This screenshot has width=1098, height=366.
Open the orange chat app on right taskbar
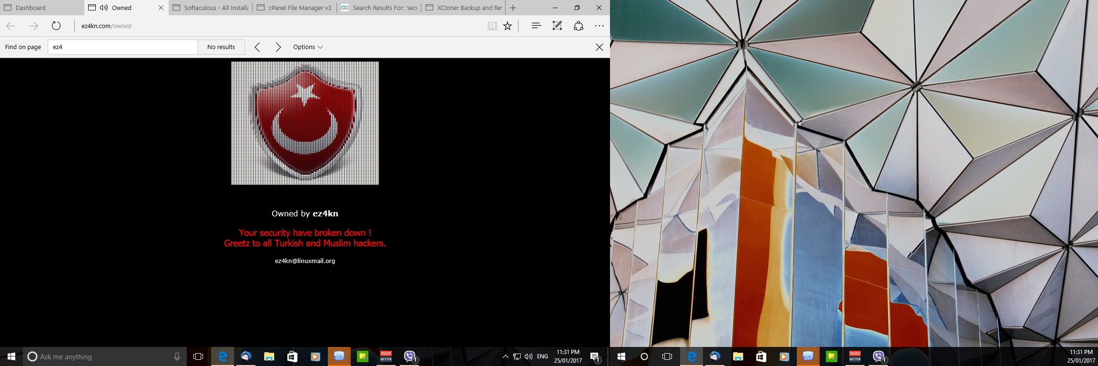(808, 356)
